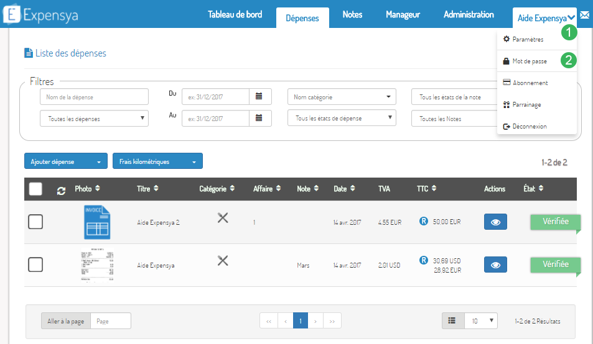Open the Du date calendar icon
The image size is (593, 344).
(259, 96)
